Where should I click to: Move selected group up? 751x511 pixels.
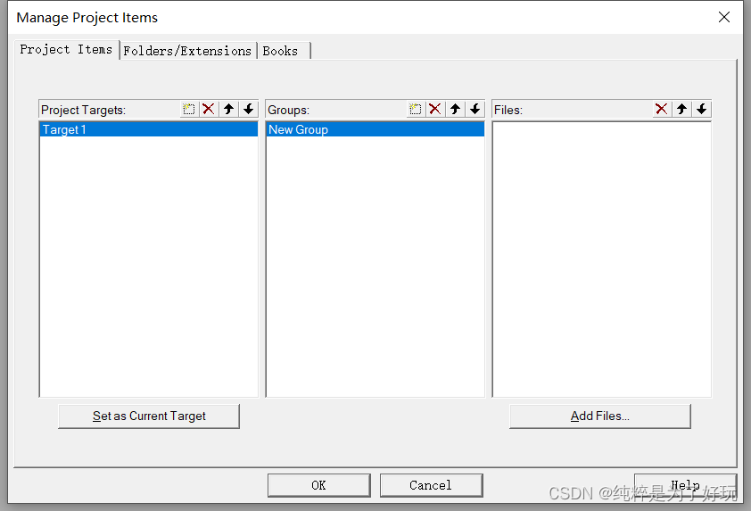tap(455, 109)
